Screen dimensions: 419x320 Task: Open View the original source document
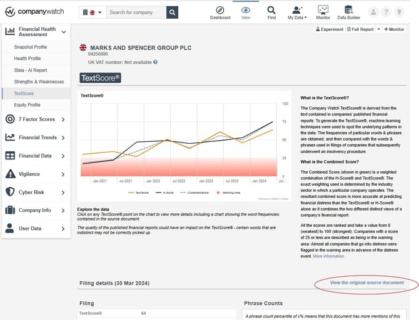(367, 282)
